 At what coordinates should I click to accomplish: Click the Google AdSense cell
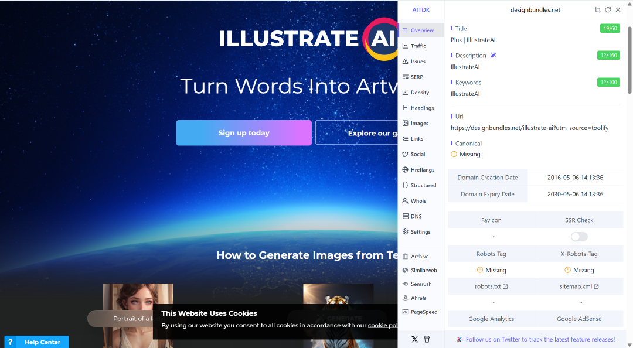pos(579,319)
